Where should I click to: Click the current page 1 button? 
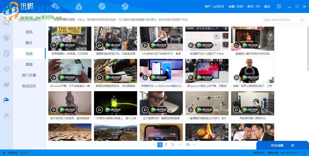tap(160, 145)
